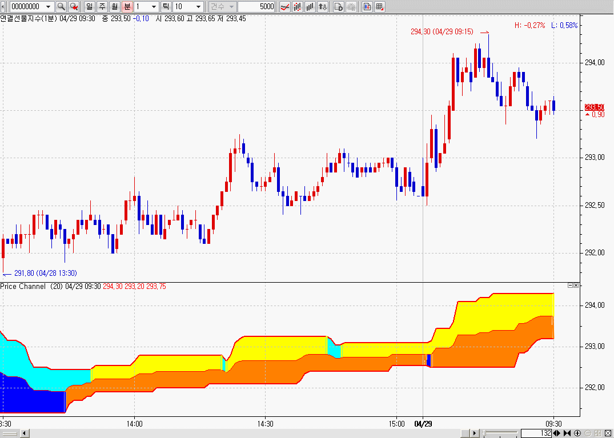The image size is (614, 438).
Task: Click the zoom slider handle at bottom
Action: pyautogui.click(x=485, y=433)
